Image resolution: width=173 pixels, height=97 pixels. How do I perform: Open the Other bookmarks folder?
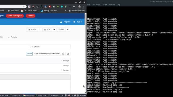coord(77,11)
